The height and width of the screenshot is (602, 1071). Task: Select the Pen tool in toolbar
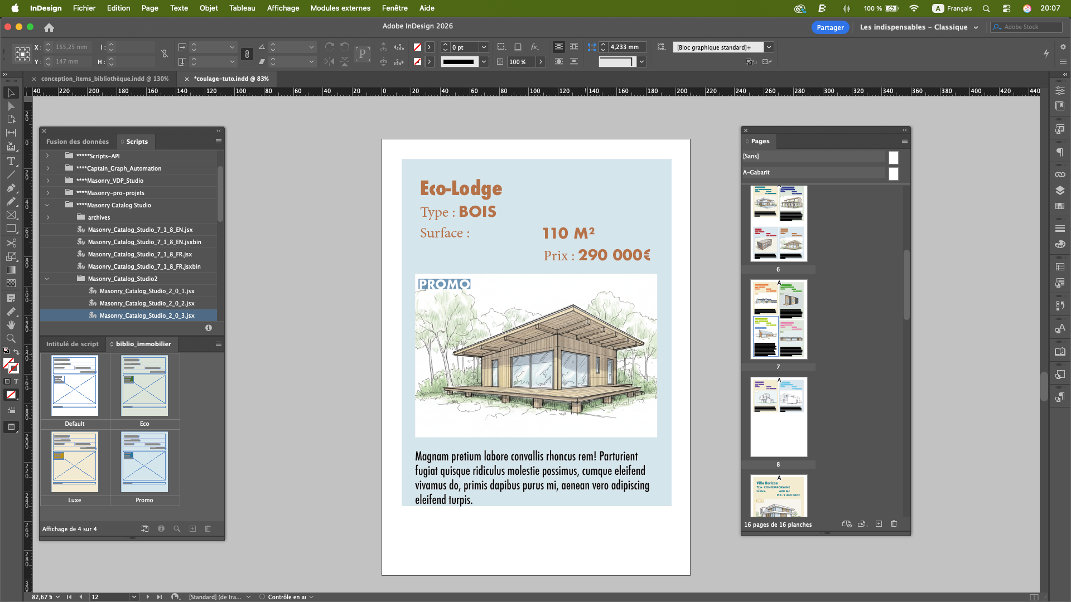(11, 188)
